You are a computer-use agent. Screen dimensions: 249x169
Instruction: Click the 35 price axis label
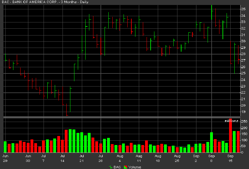coord(243,9)
